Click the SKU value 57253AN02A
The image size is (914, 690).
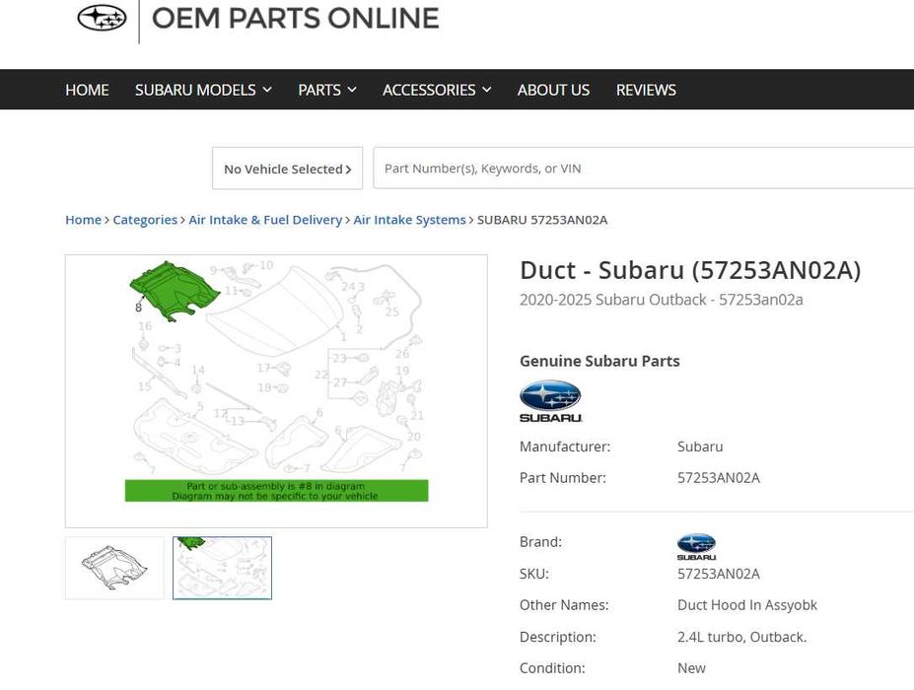[x=718, y=574]
